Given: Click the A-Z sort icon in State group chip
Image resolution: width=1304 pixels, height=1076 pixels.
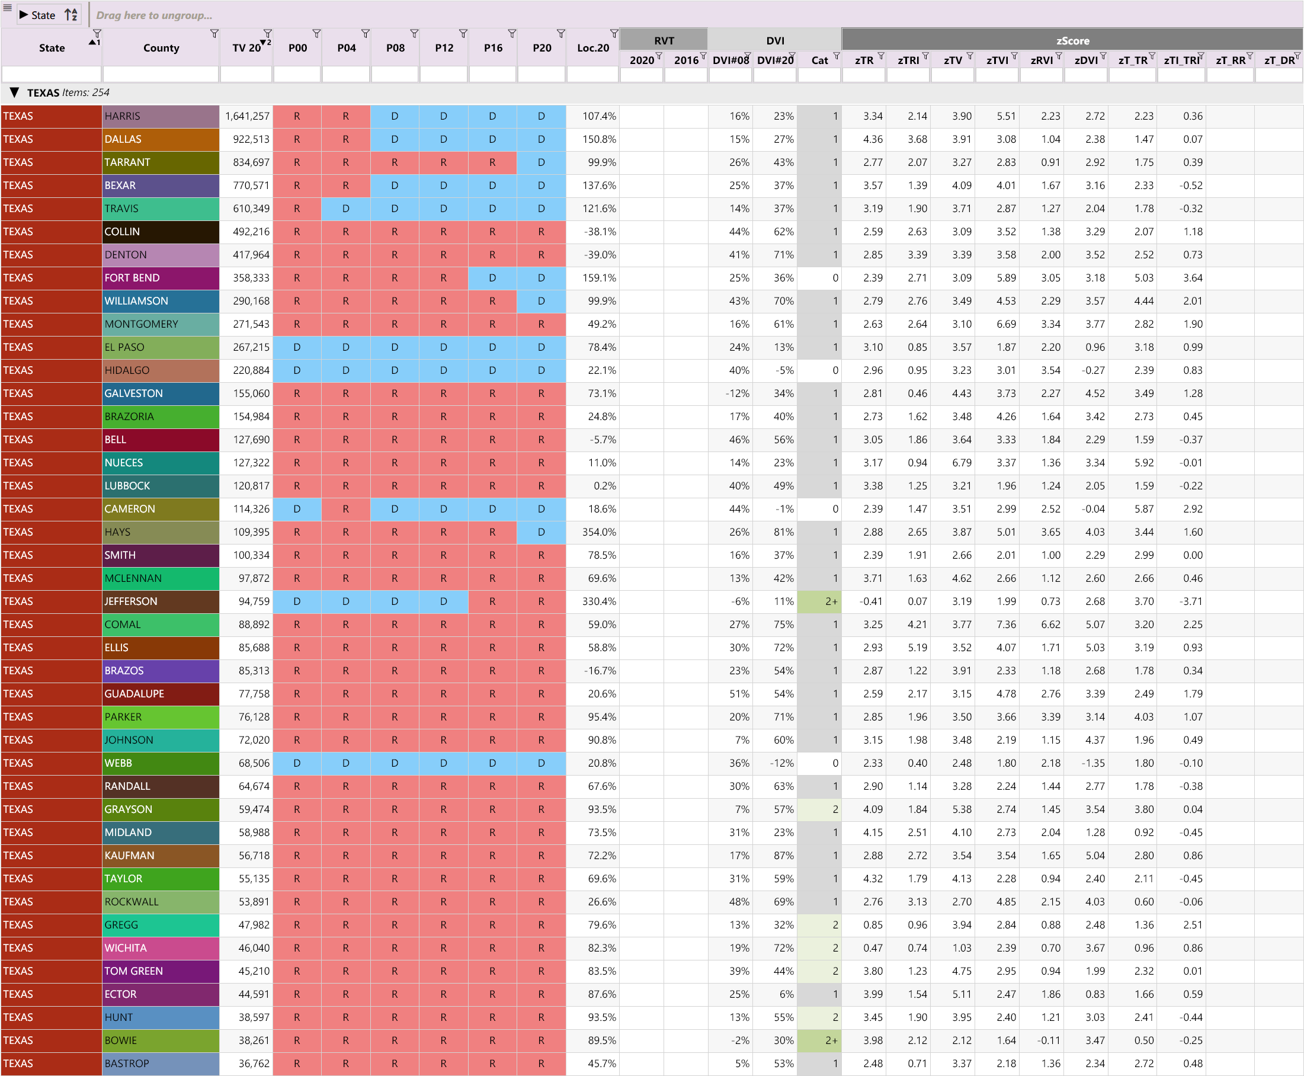Looking at the screenshot, I should 71,15.
